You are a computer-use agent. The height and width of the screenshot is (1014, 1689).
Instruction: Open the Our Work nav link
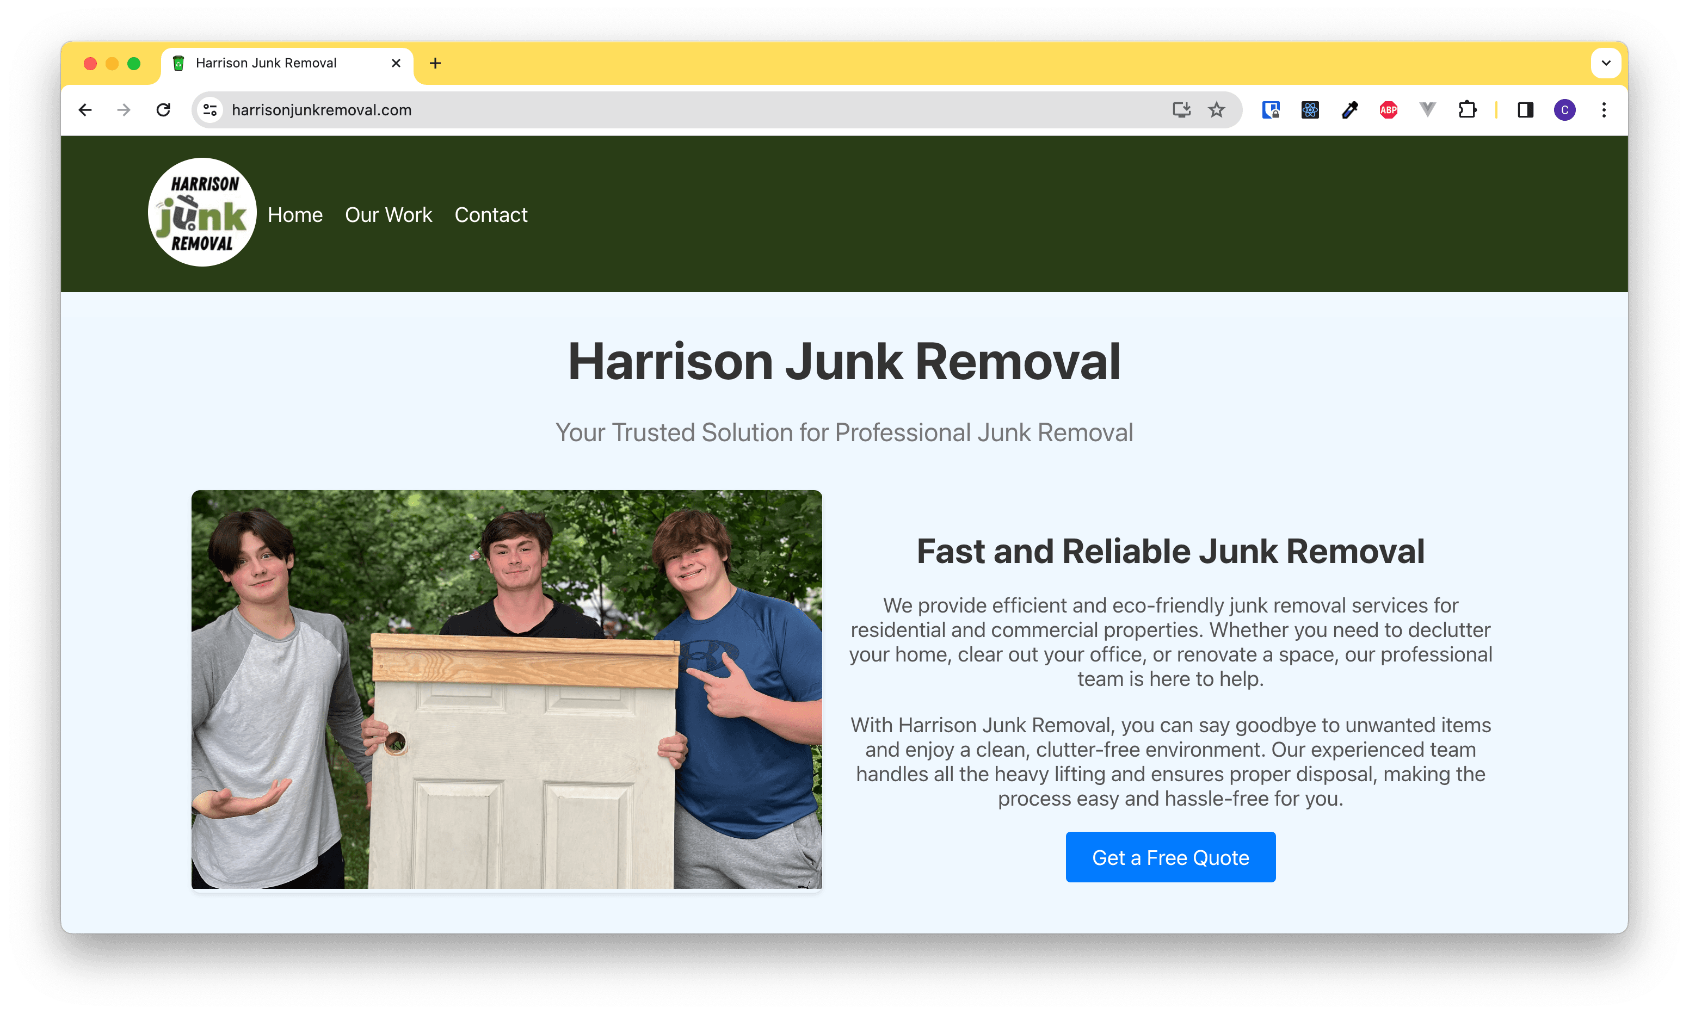tap(389, 214)
